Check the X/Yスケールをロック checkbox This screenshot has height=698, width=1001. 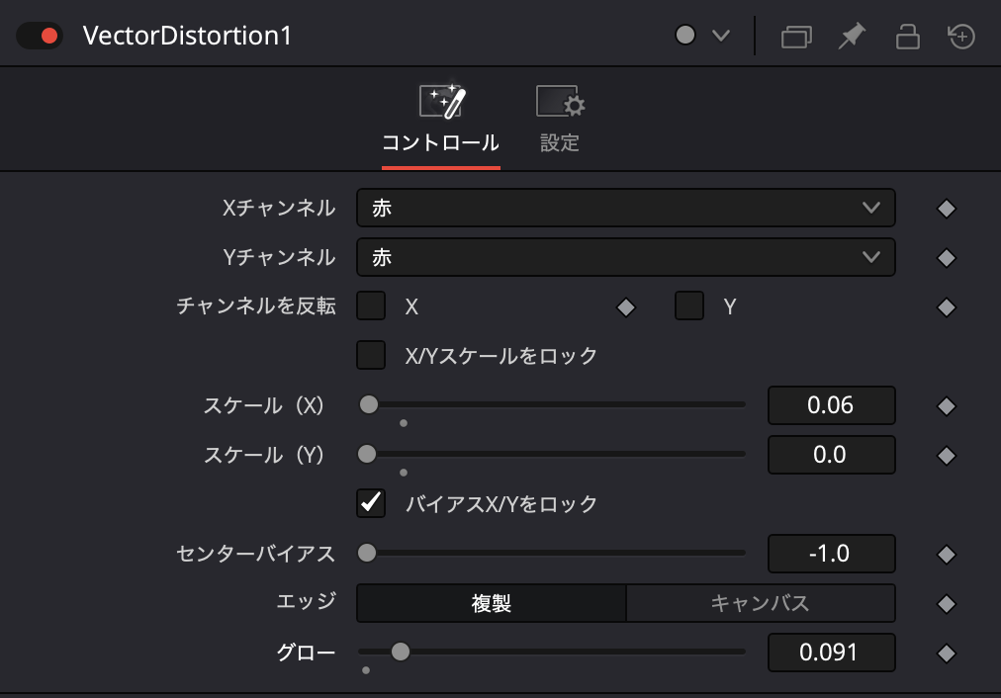coord(371,355)
